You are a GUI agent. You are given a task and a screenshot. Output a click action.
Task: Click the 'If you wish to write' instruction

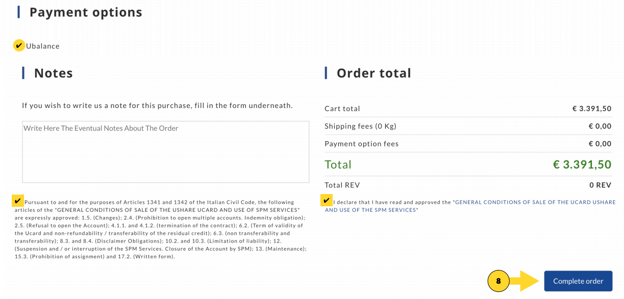[157, 105]
